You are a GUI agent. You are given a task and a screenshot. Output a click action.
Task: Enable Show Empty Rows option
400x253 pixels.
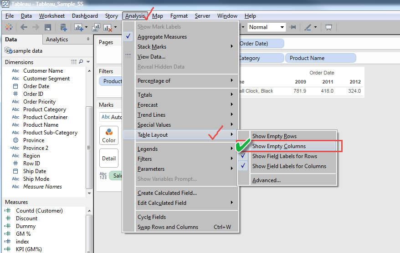pyautogui.click(x=287, y=136)
